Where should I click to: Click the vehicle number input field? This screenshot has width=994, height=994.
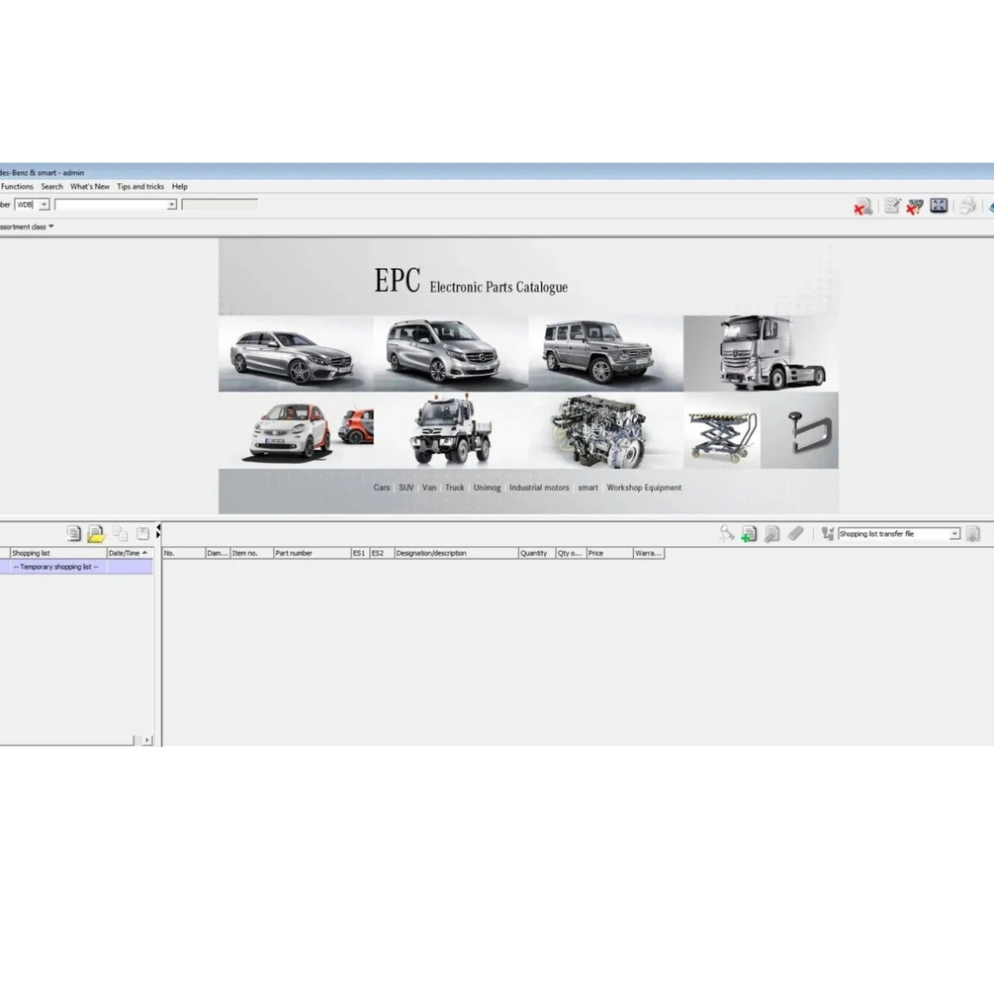111,205
